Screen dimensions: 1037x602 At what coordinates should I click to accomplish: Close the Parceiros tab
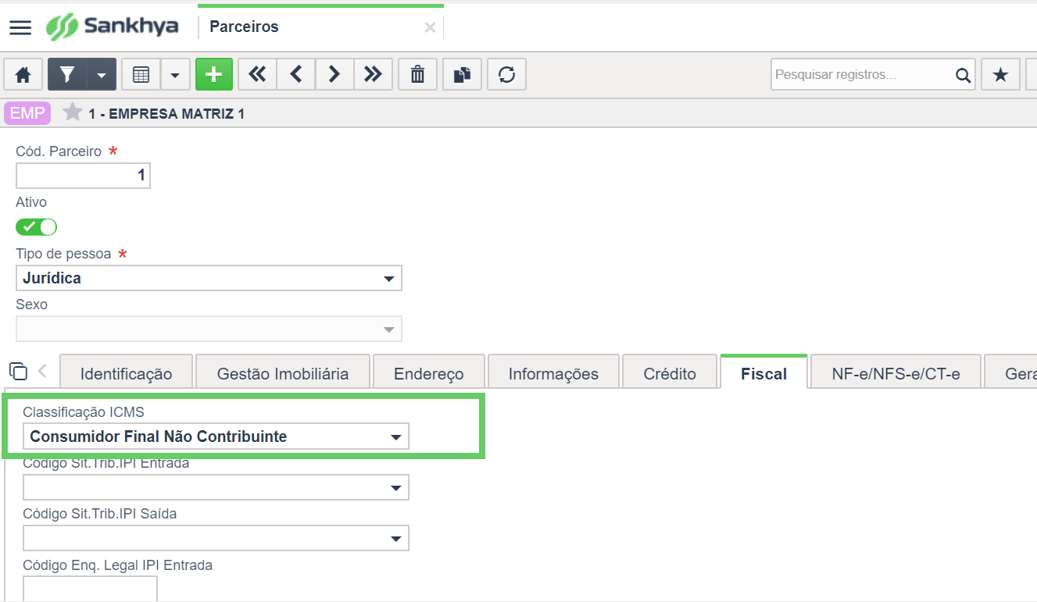coord(430,27)
